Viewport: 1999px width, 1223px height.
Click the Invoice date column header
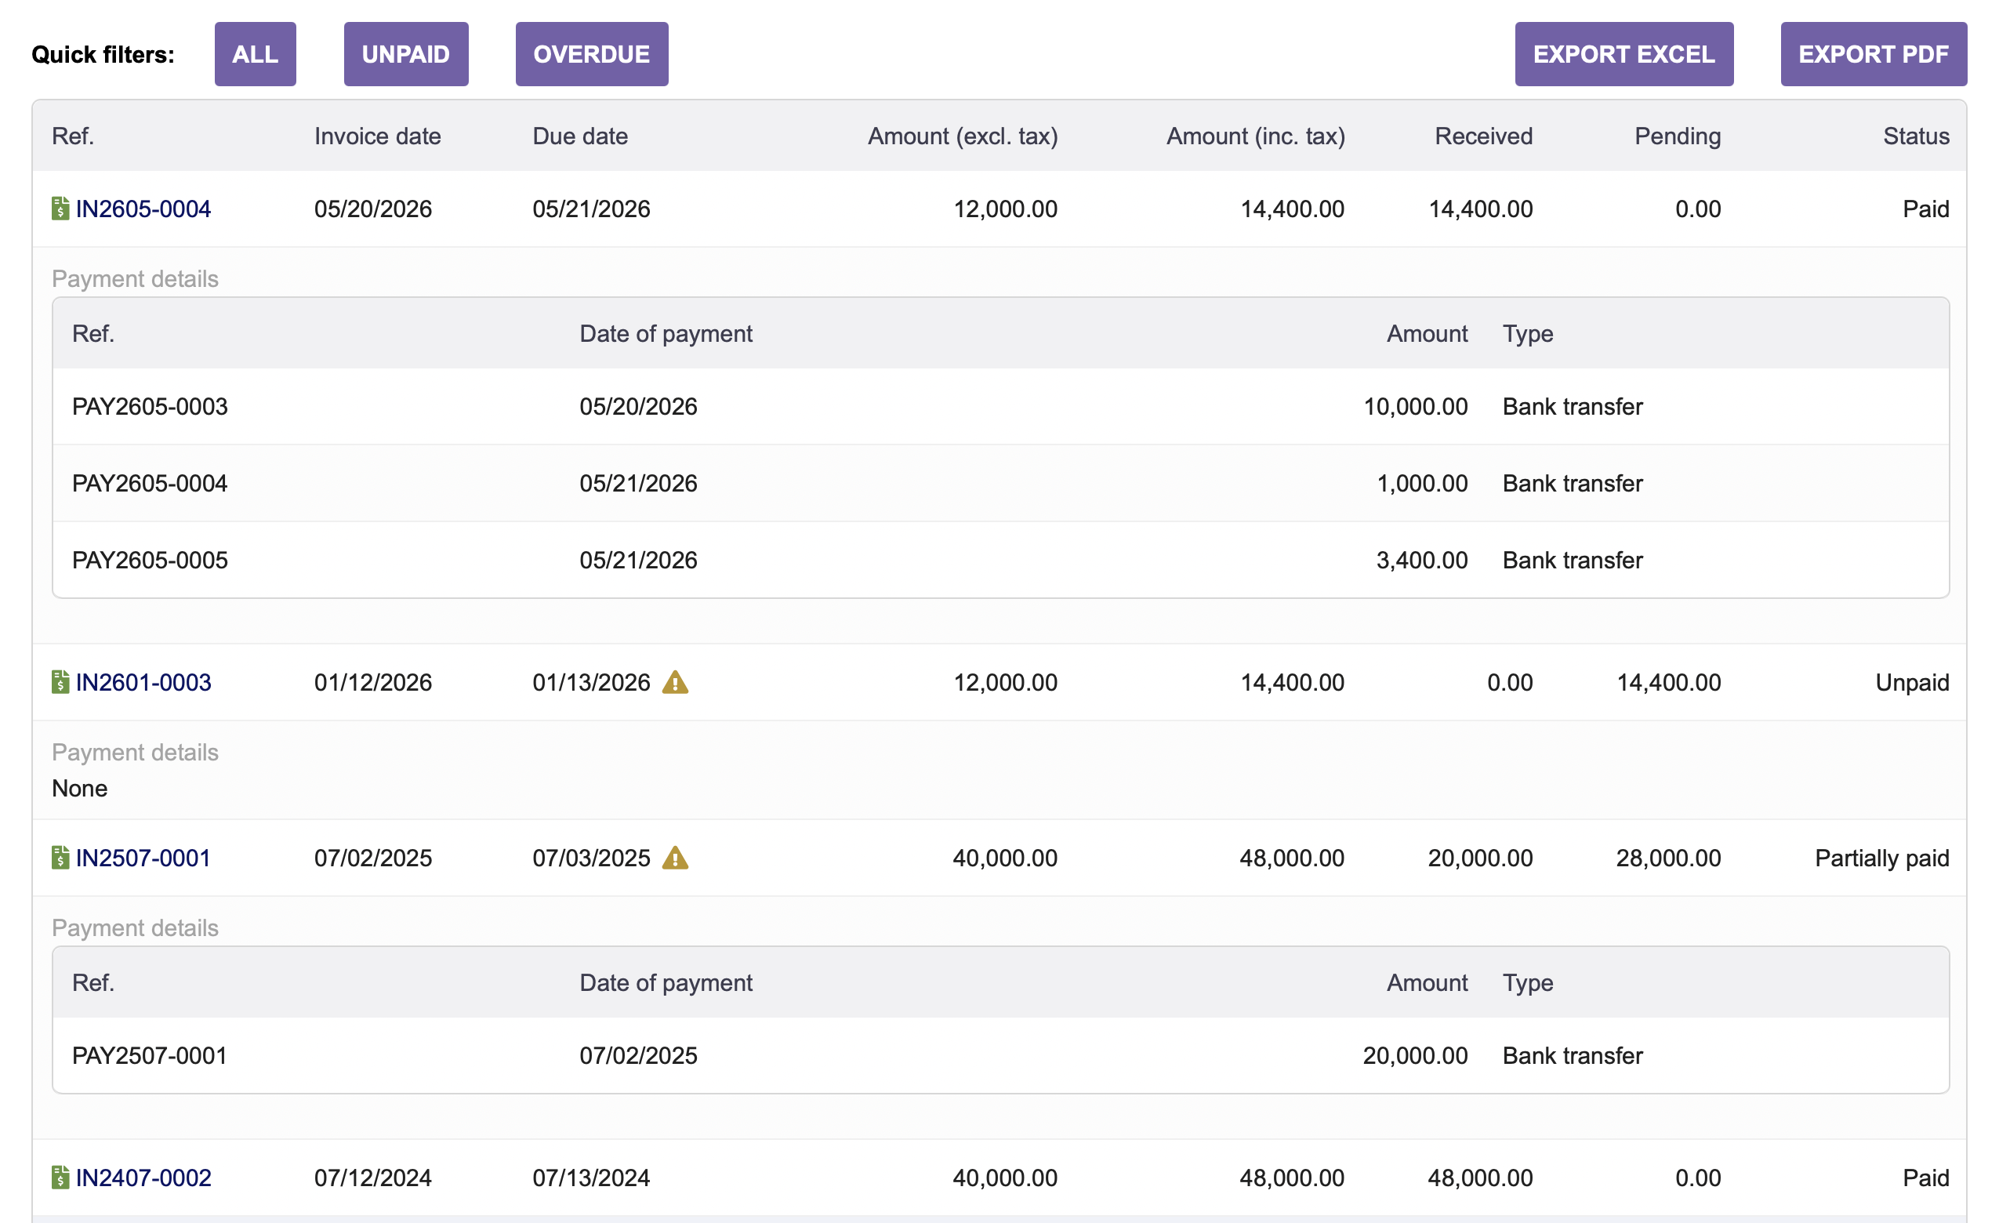(377, 136)
